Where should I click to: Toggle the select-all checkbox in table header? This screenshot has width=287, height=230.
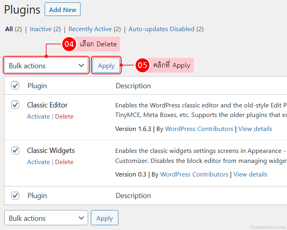click(x=15, y=85)
